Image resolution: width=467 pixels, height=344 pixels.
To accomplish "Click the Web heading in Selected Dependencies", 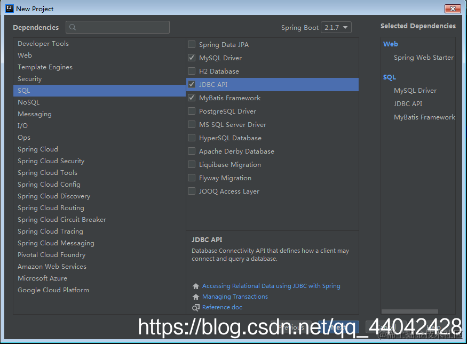I will [x=391, y=44].
